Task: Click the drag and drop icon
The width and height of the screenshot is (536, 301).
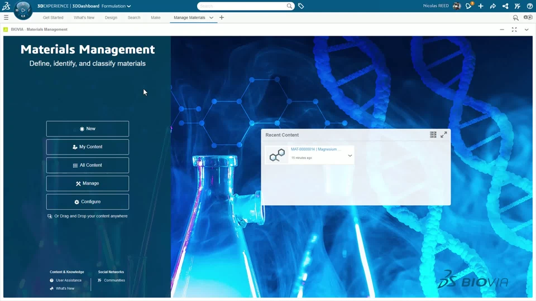Action: point(50,216)
